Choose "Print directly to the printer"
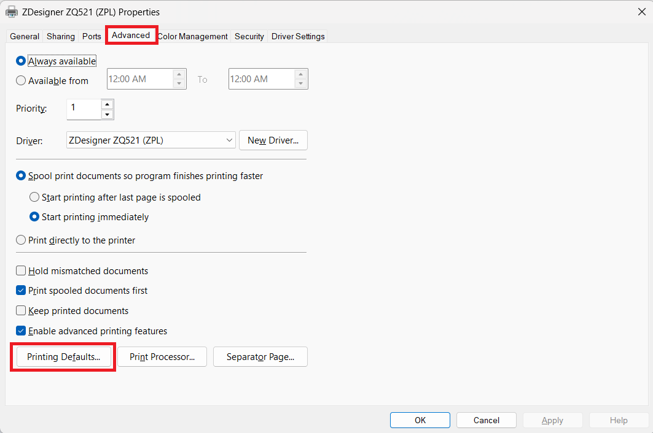653x433 pixels. (x=20, y=240)
